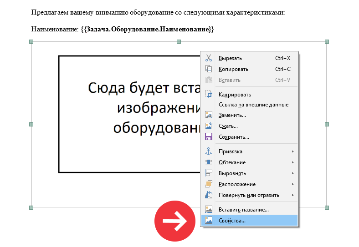
Task: Click the top-right selection handle of the image
Action: tap(327, 42)
